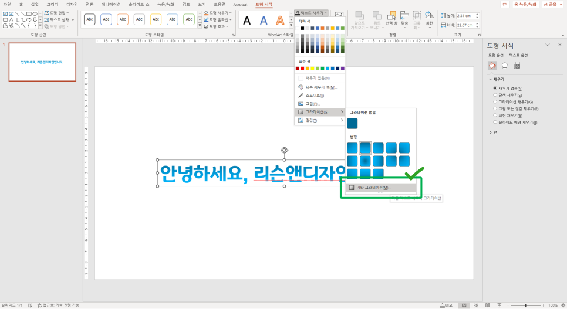Open 도형 편집 edit shape dropdown
The width and height of the screenshot is (567, 309).
point(57,13)
